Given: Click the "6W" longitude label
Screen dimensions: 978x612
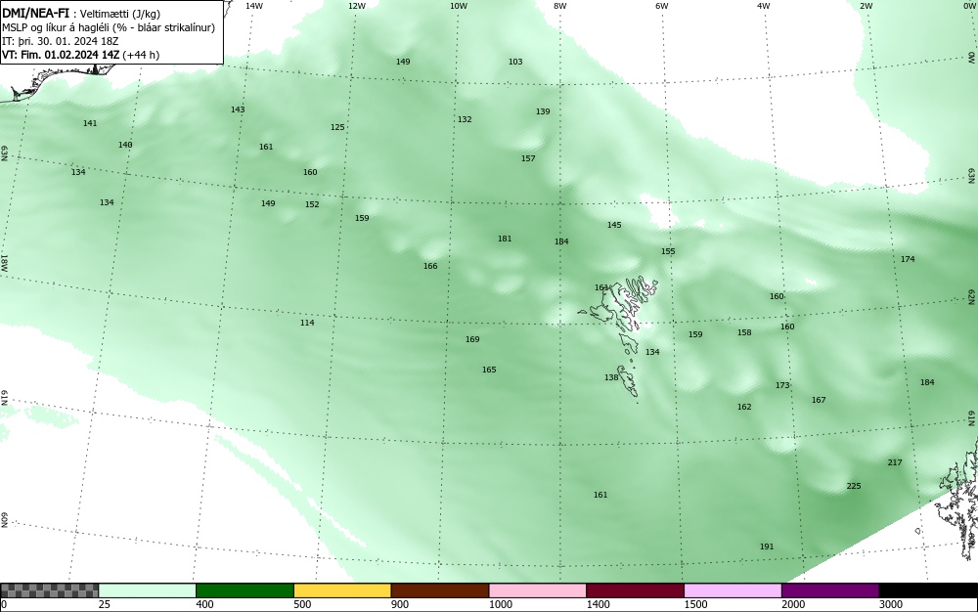Looking at the screenshot, I should pos(662,6).
